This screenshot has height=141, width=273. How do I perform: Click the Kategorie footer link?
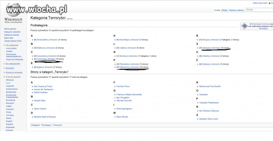tap(36, 125)
